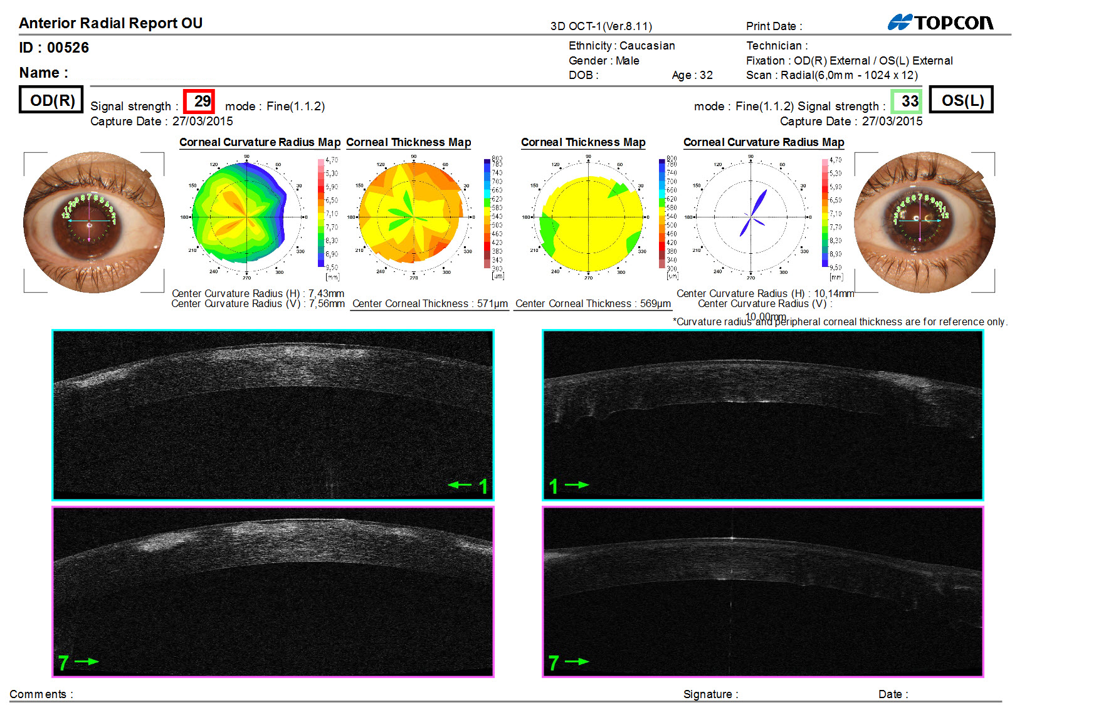This screenshot has width=1101, height=705.
Task: Click the Date field at bottom right
Action: 893,694
